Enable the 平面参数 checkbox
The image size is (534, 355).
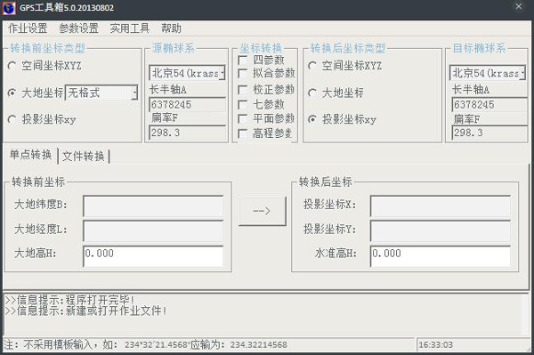243,119
